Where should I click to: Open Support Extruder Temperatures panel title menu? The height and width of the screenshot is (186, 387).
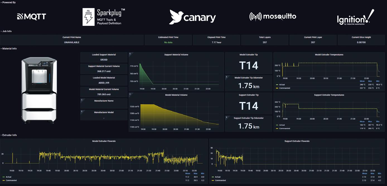click(x=329, y=95)
